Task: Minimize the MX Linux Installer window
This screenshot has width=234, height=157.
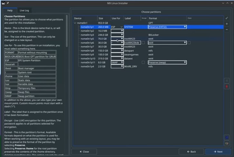Action: tap(223, 3)
